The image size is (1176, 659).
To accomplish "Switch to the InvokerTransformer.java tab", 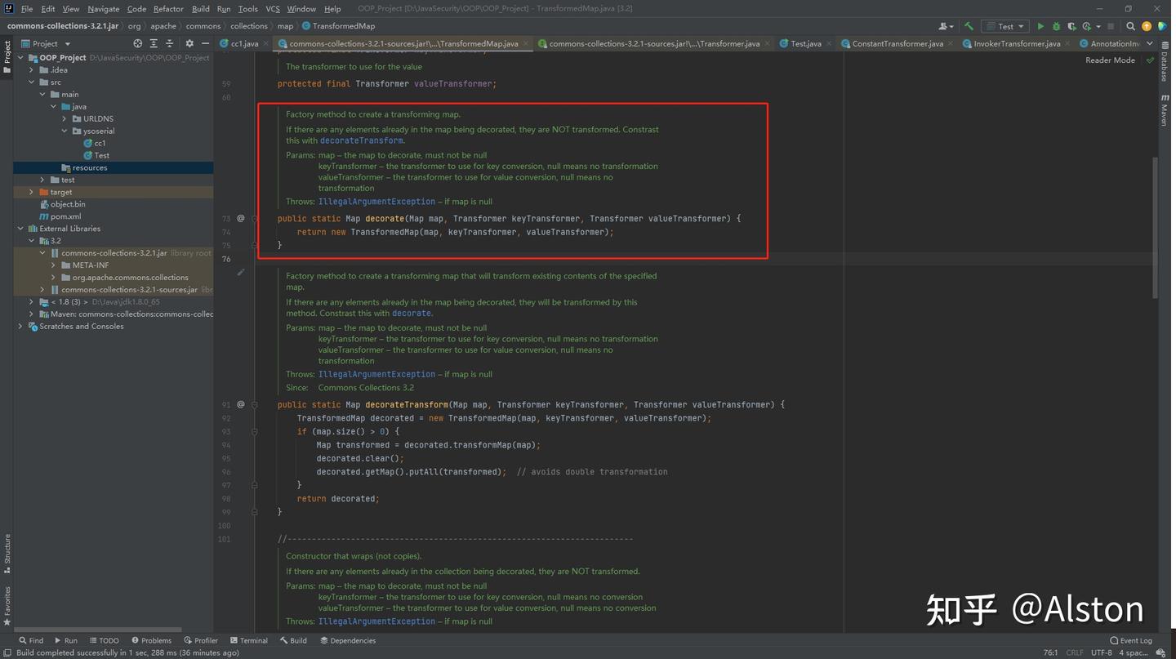I will click(1017, 43).
